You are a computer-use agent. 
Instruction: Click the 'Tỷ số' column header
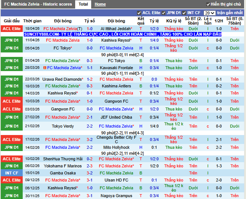point(90,21)
